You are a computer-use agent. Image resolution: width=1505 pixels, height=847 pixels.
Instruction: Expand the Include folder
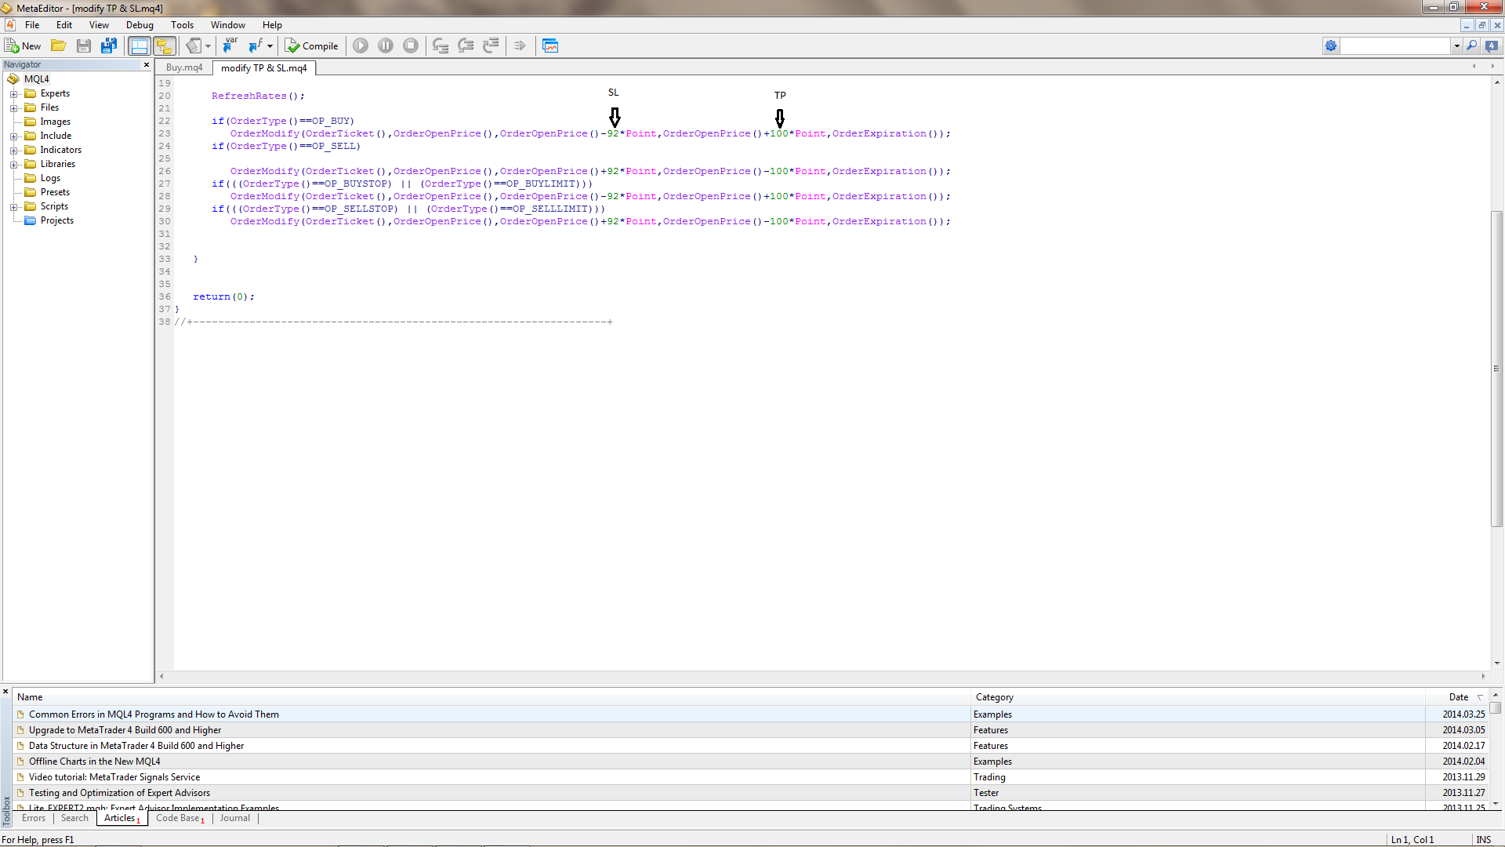tap(13, 136)
